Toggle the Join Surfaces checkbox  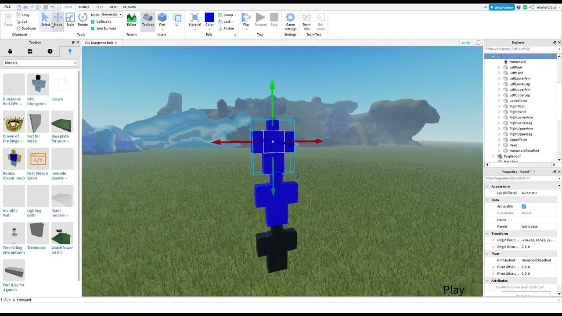tap(93, 29)
